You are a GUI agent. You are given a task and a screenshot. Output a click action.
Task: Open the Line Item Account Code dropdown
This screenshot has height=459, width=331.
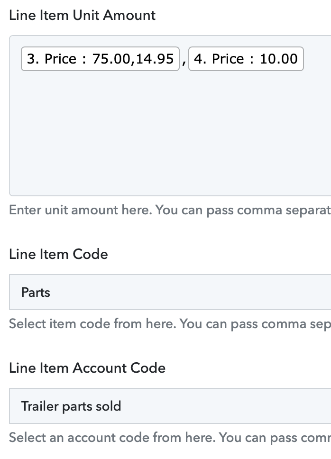coord(170,406)
